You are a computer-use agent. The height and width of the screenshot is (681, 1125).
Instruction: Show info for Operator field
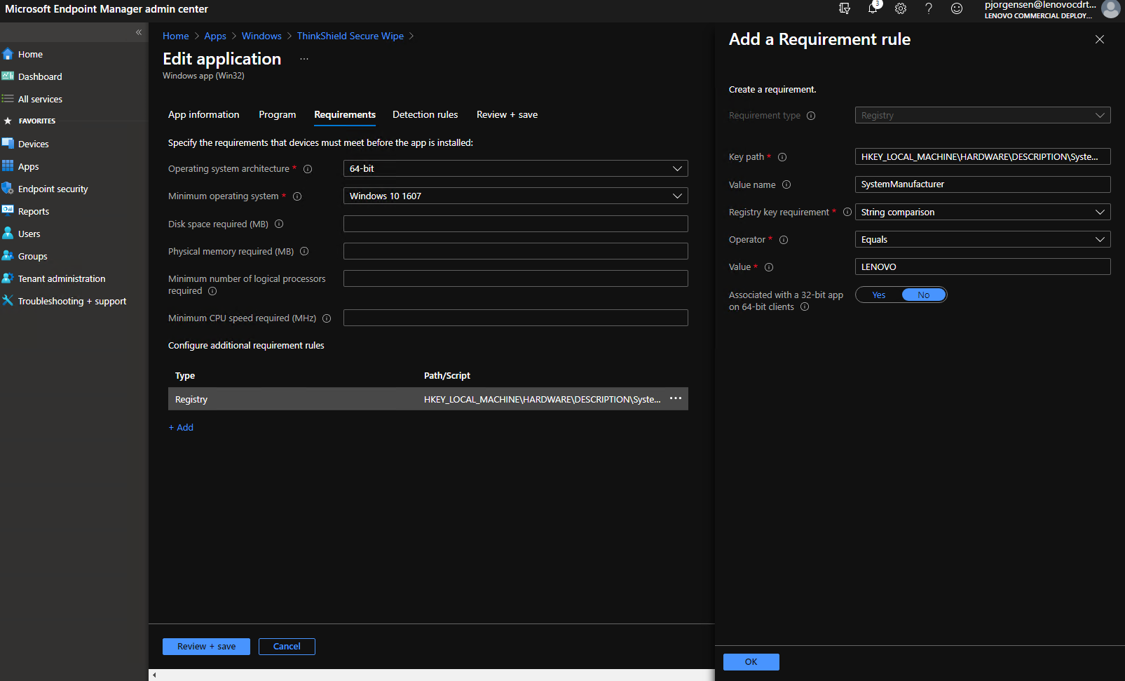784,240
